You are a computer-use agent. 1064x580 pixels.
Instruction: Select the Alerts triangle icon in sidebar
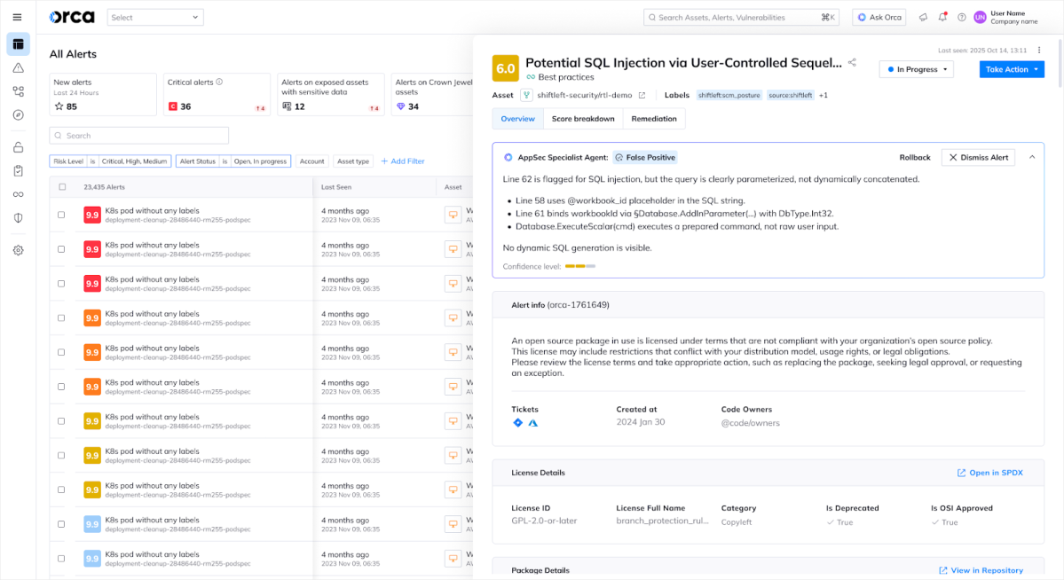tap(18, 67)
